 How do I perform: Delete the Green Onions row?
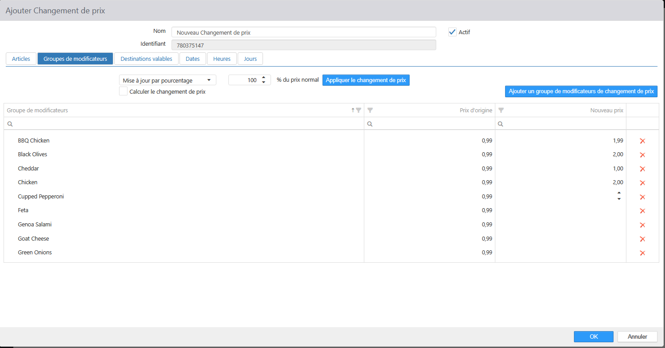point(642,253)
